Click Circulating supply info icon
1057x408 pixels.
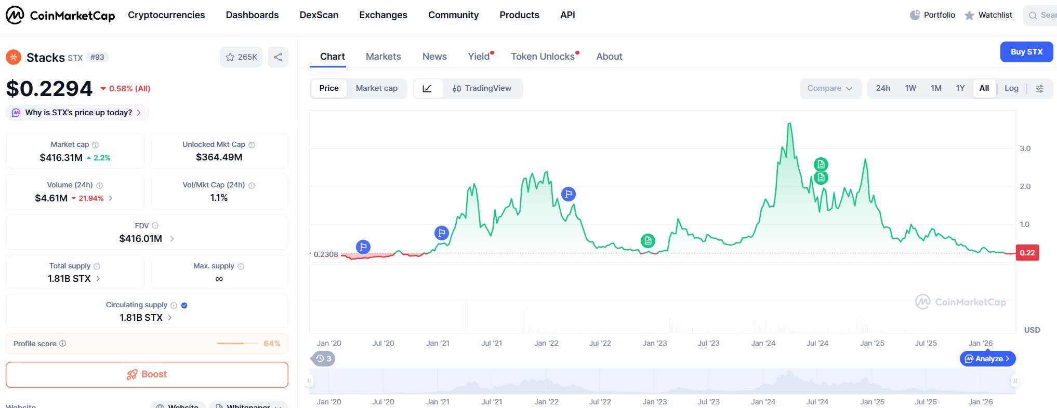[174, 305]
